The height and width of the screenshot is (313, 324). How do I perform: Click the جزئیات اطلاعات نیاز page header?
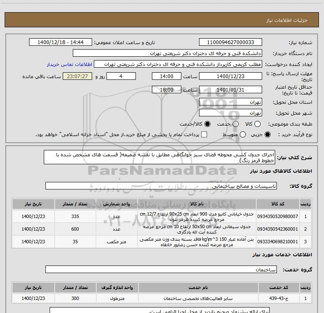(x=287, y=20)
